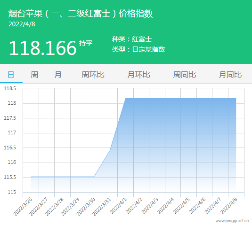
Task: Click the 种类：红富士 label
Action: click(x=132, y=39)
